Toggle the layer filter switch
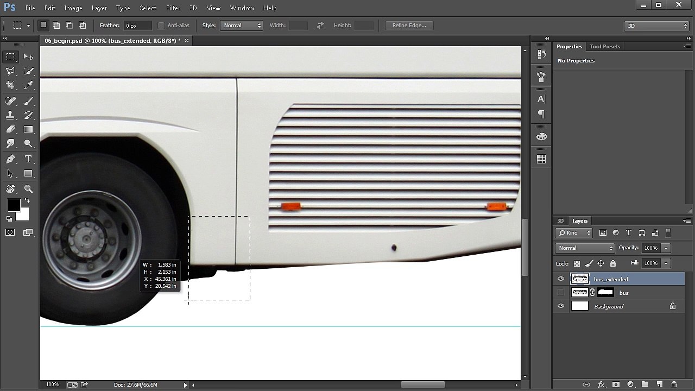 click(668, 232)
